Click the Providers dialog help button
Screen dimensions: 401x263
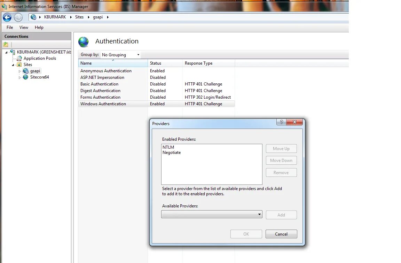(x=281, y=122)
